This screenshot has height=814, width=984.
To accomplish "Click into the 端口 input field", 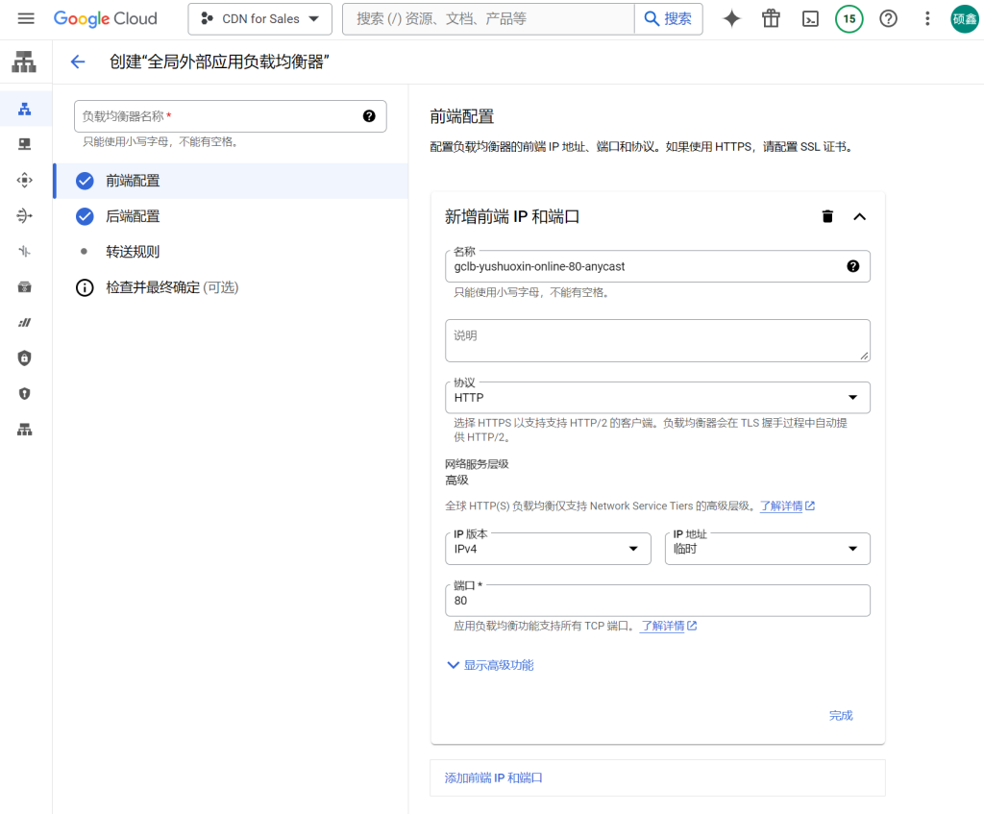I will pyautogui.click(x=657, y=601).
